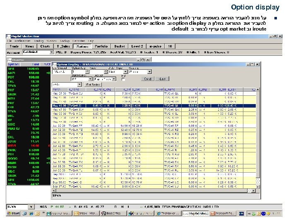Viewport: 298px width, 223px height.
Task: Click the Opt Symbol input field
Action: [x=62, y=72]
